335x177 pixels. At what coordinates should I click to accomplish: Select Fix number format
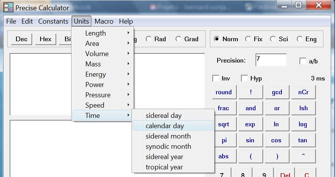click(x=254, y=39)
